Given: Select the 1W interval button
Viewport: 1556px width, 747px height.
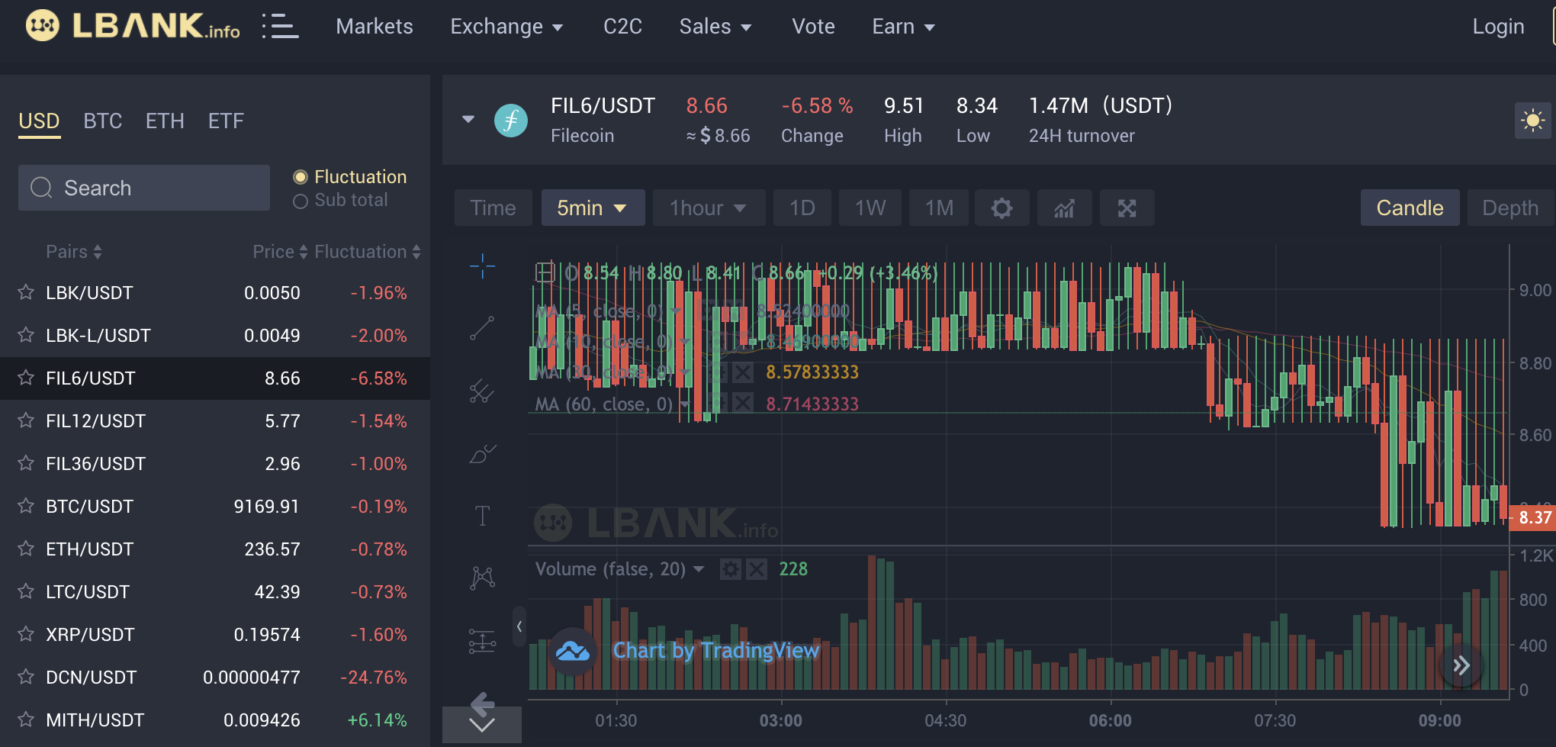Looking at the screenshot, I should (x=870, y=208).
